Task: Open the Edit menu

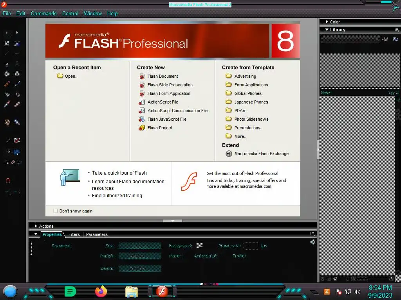Action: (21, 13)
